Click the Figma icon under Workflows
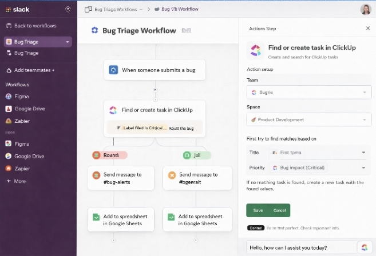The height and width of the screenshot is (256, 376). click(x=9, y=97)
